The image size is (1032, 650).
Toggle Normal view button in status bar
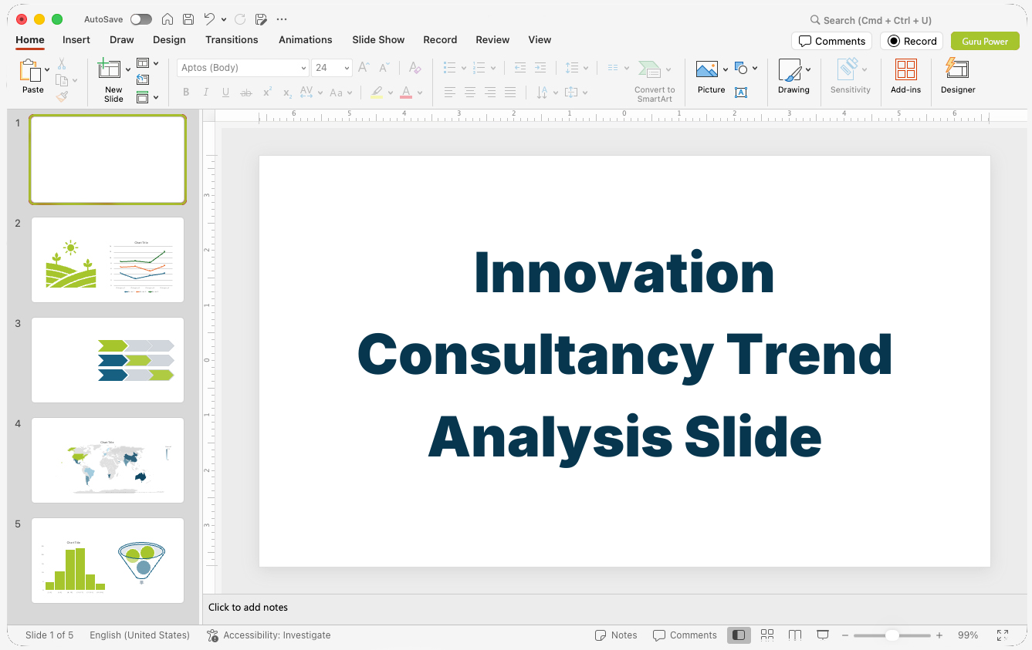pos(739,635)
